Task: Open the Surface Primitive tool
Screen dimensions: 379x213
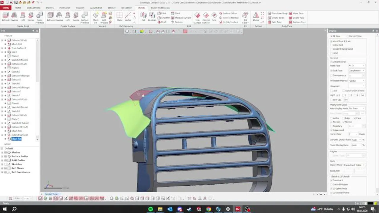Action: click(85, 18)
